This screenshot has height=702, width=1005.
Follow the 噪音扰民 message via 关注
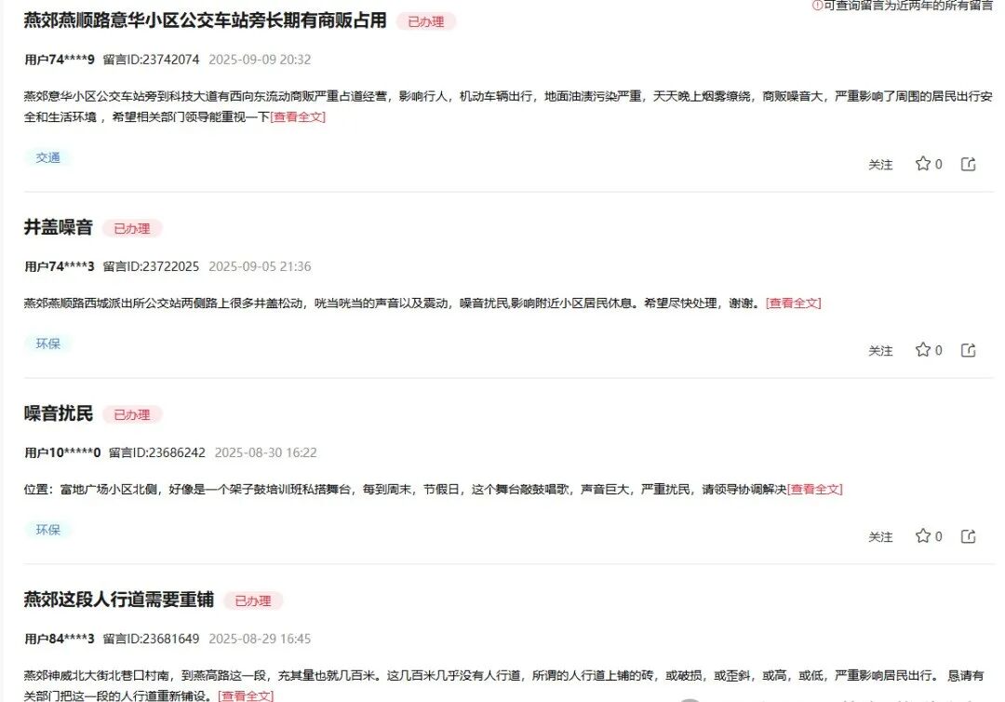click(880, 537)
